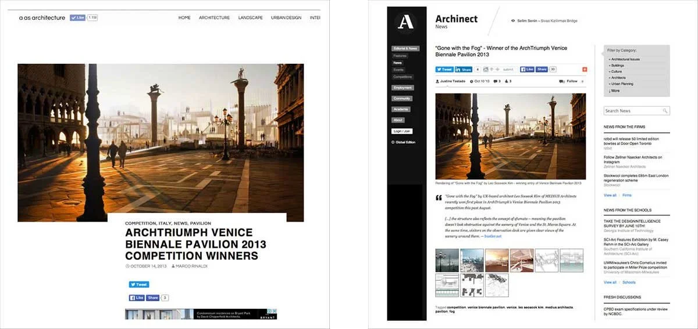Click the 'leo seosook kim' tag
The width and height of the screenshot is (698, 329).
pyautogui.click(x=531, y=307)
